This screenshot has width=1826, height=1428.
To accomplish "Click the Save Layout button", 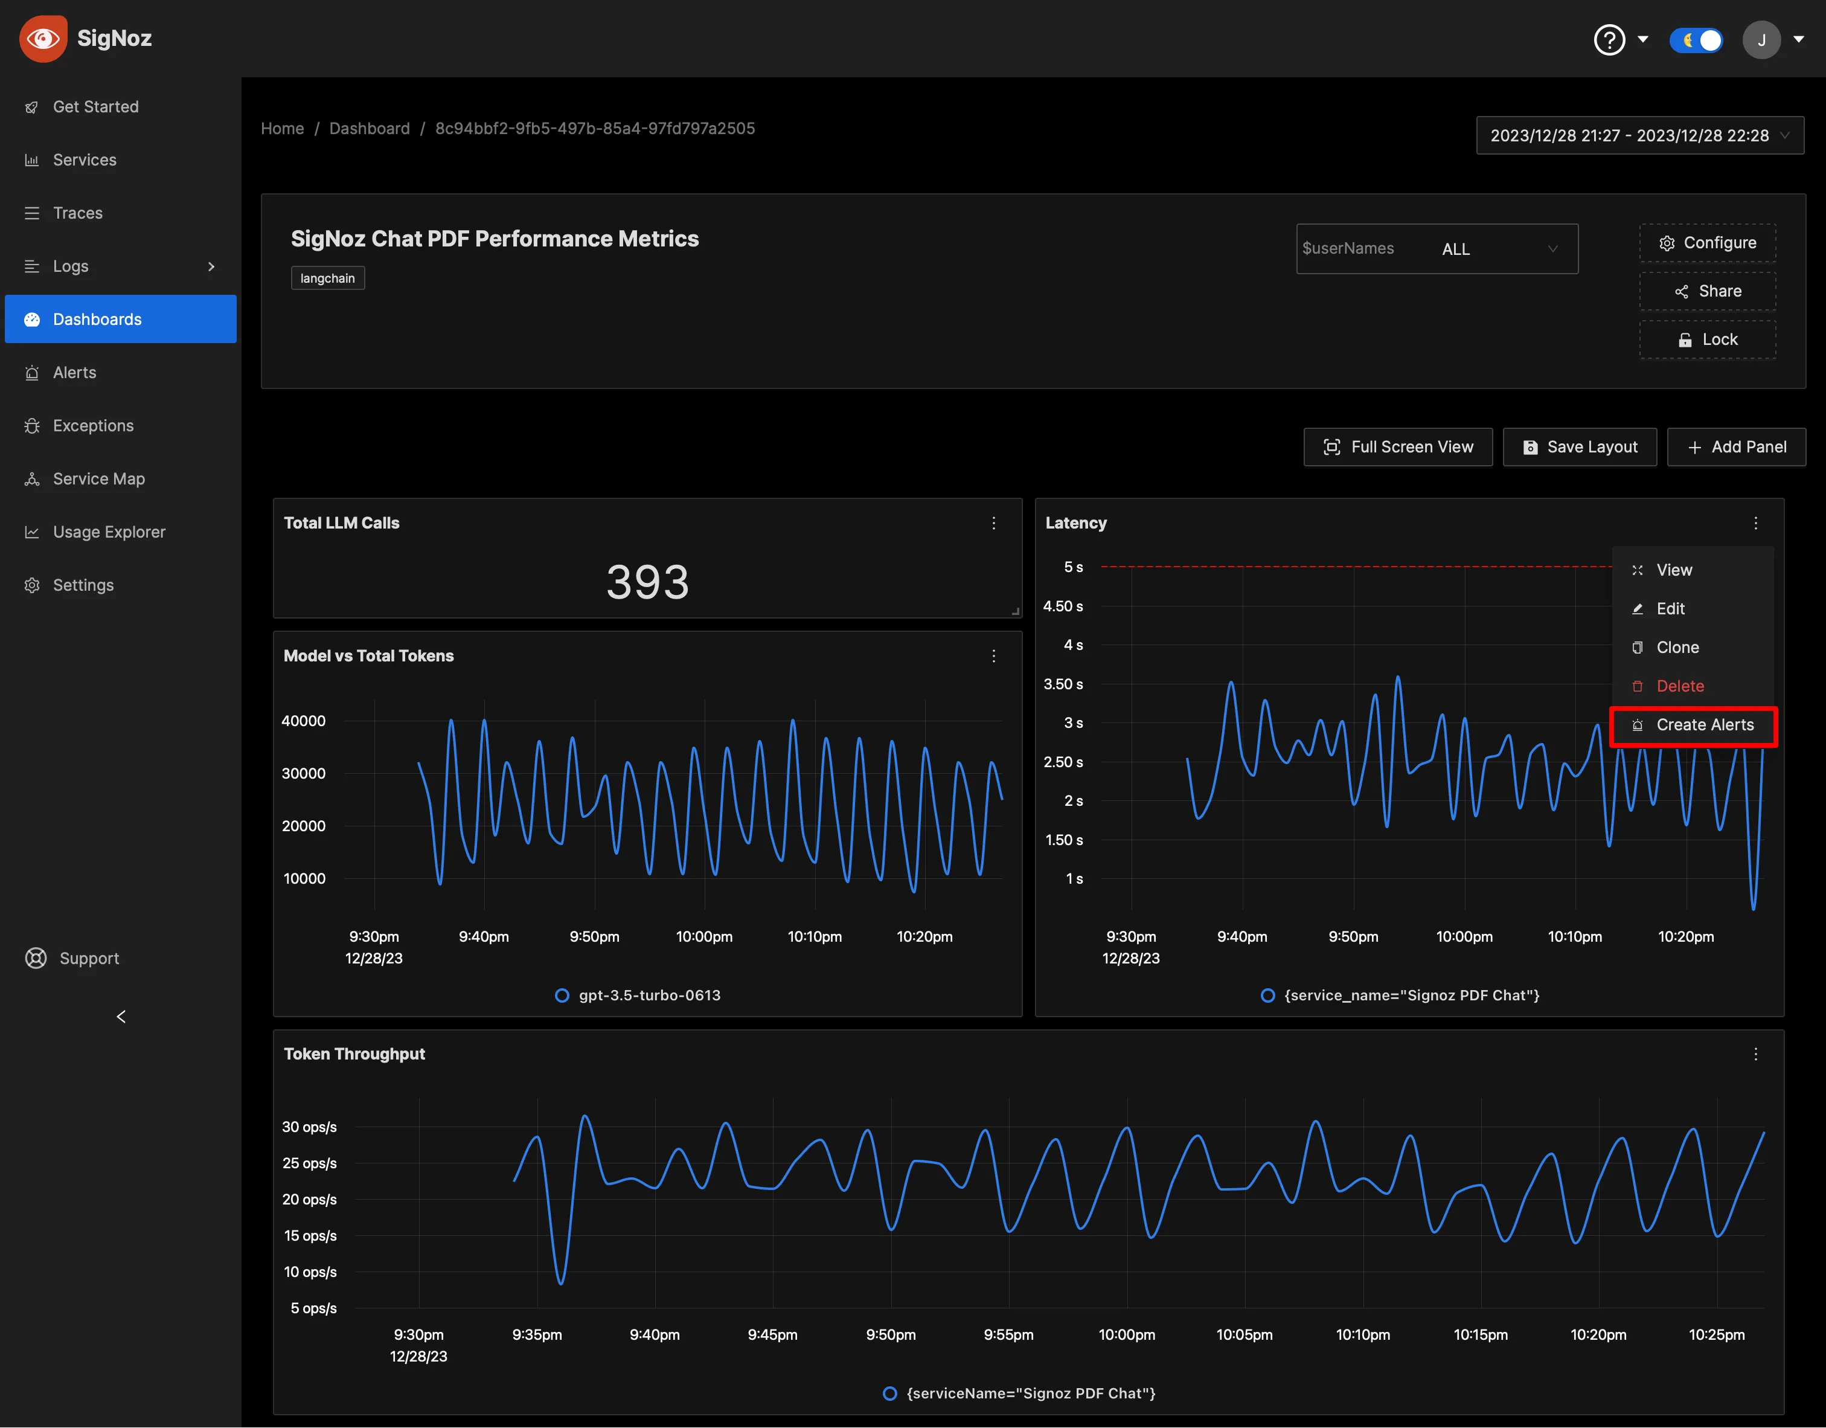I will (x=1580, y=447).
